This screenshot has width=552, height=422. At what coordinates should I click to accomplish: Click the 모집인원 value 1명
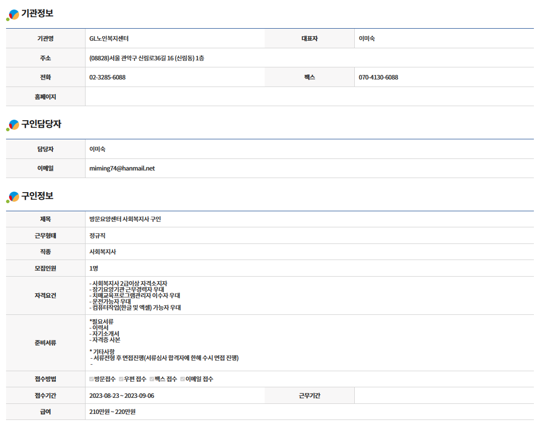click(x=94, y=268)
